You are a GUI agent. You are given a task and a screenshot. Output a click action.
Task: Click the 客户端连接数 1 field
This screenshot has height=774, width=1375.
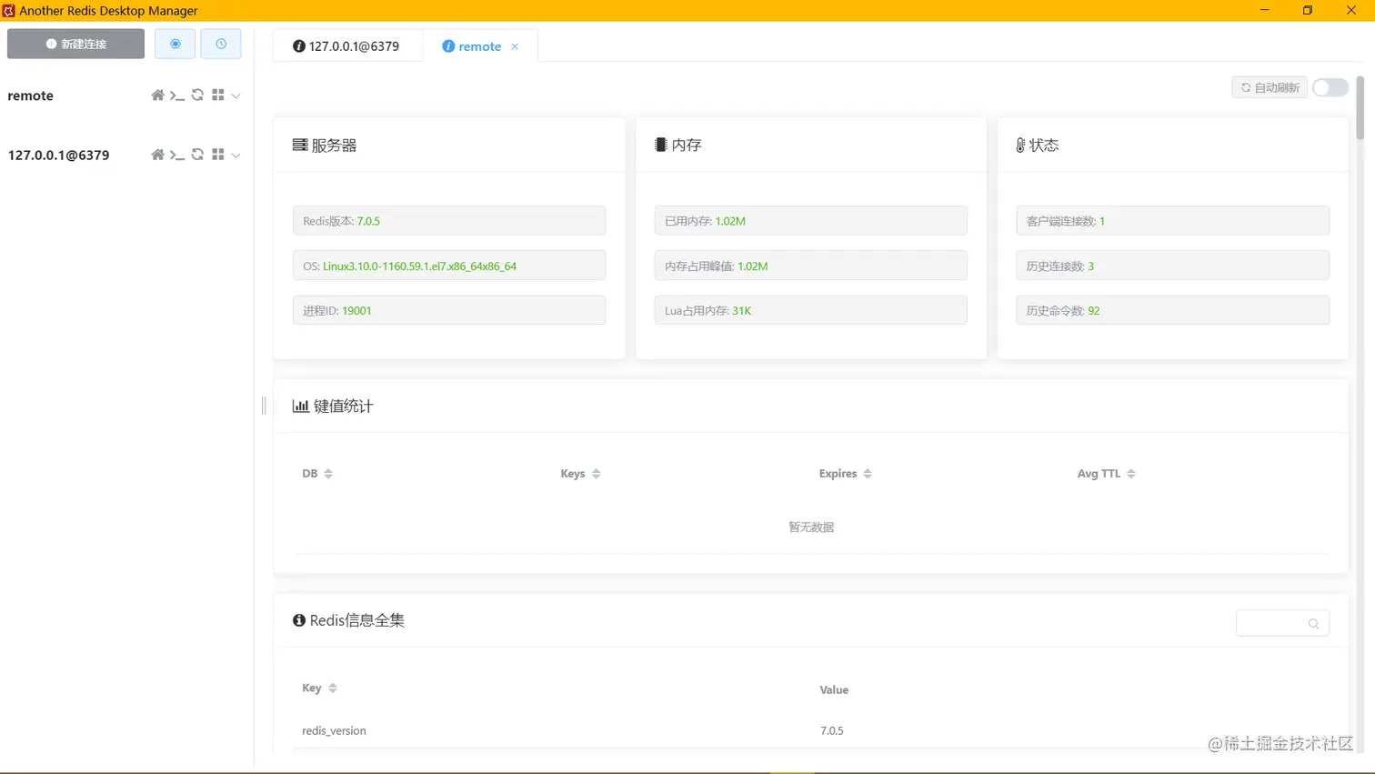[1172, 220]
